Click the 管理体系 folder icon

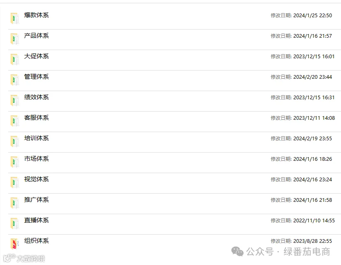click(x=14, y=80)
